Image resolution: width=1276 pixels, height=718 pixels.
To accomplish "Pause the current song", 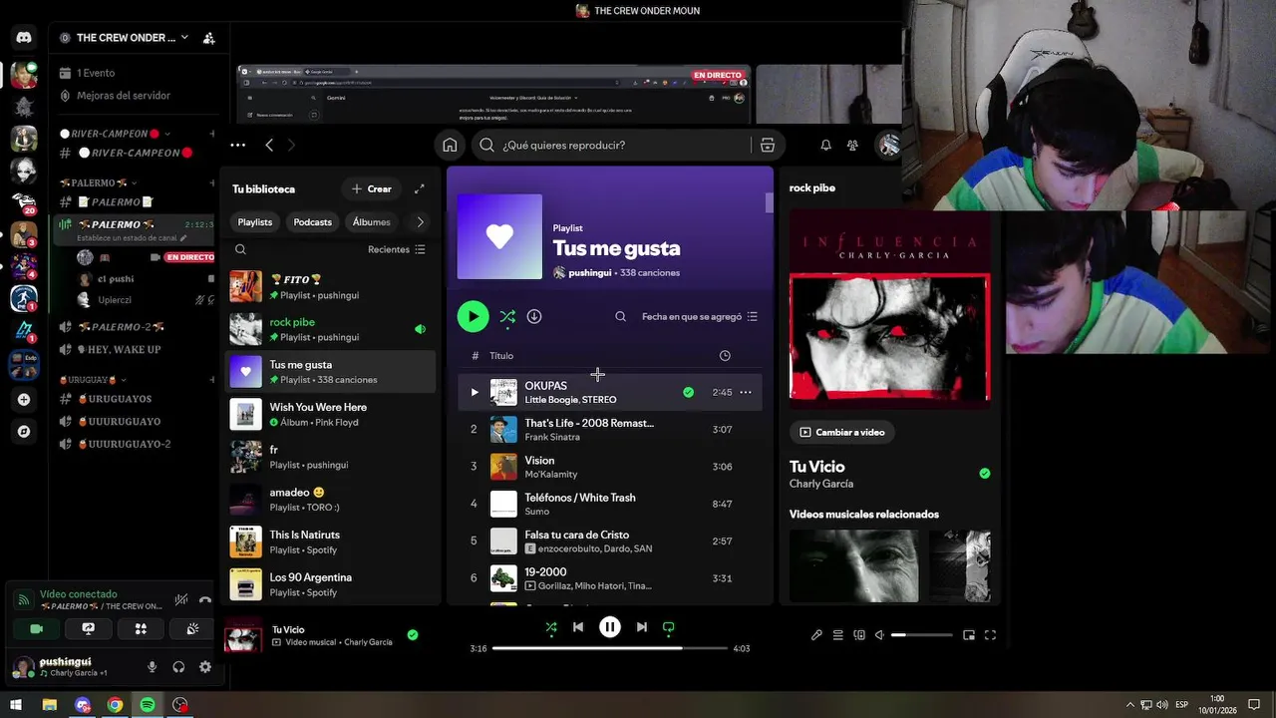I will click(x=609, y=627).
